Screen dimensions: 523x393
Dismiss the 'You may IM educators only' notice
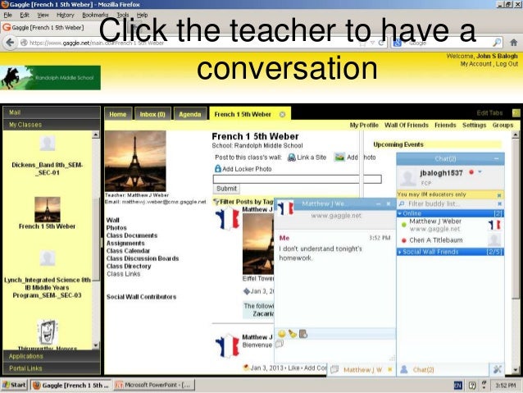[499, 195]
